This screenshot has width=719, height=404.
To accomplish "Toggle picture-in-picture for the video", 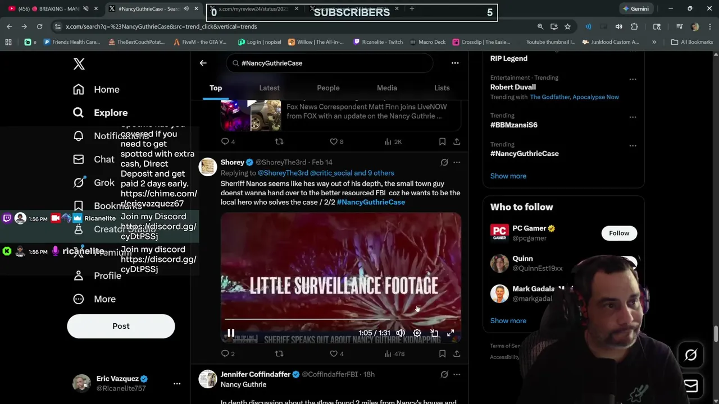I will pyautogui.click(x=434, y=333).
